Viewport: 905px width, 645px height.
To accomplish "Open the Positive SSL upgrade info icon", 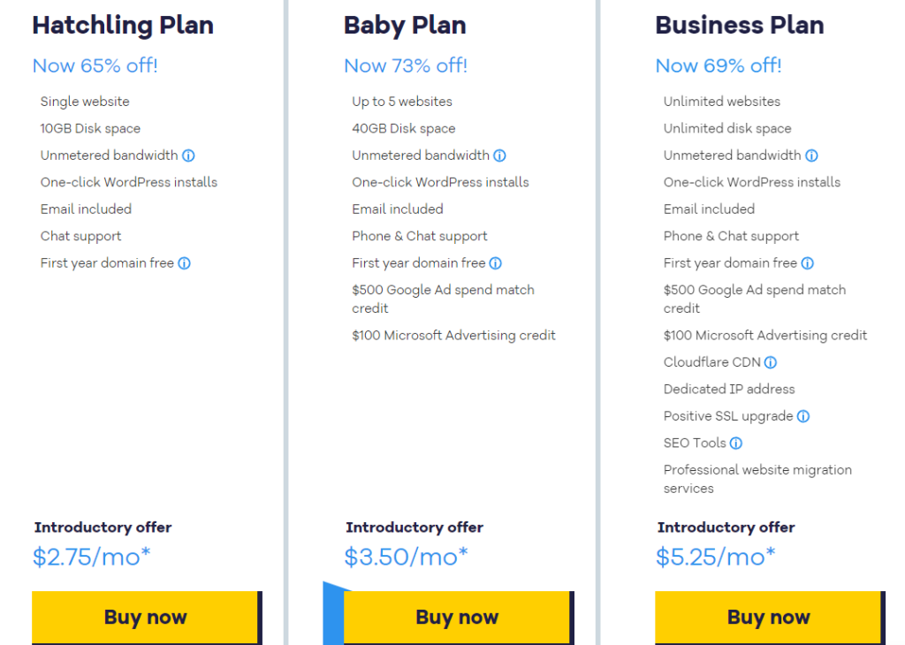I will [803, 416].
